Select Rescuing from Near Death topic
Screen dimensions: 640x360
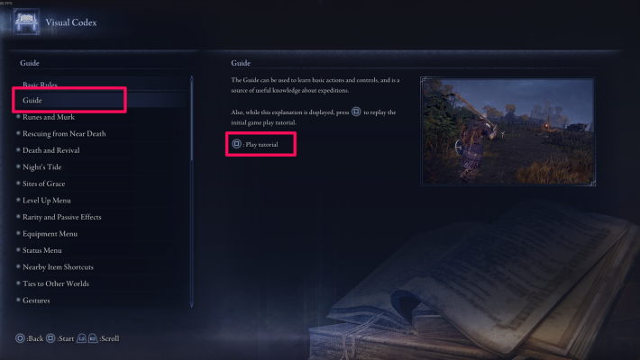click(64, 134)
